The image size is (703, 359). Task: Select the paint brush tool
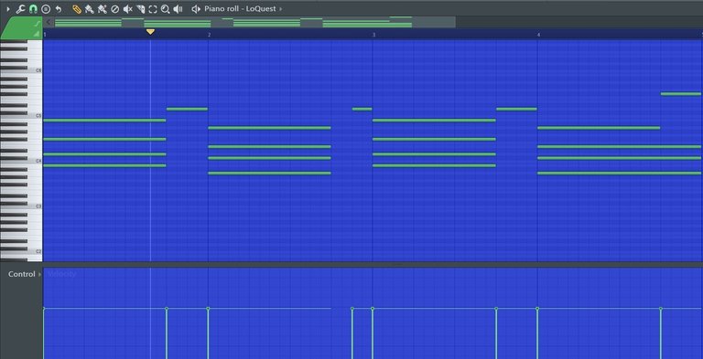pyautogui.click(x=89, y=9)
